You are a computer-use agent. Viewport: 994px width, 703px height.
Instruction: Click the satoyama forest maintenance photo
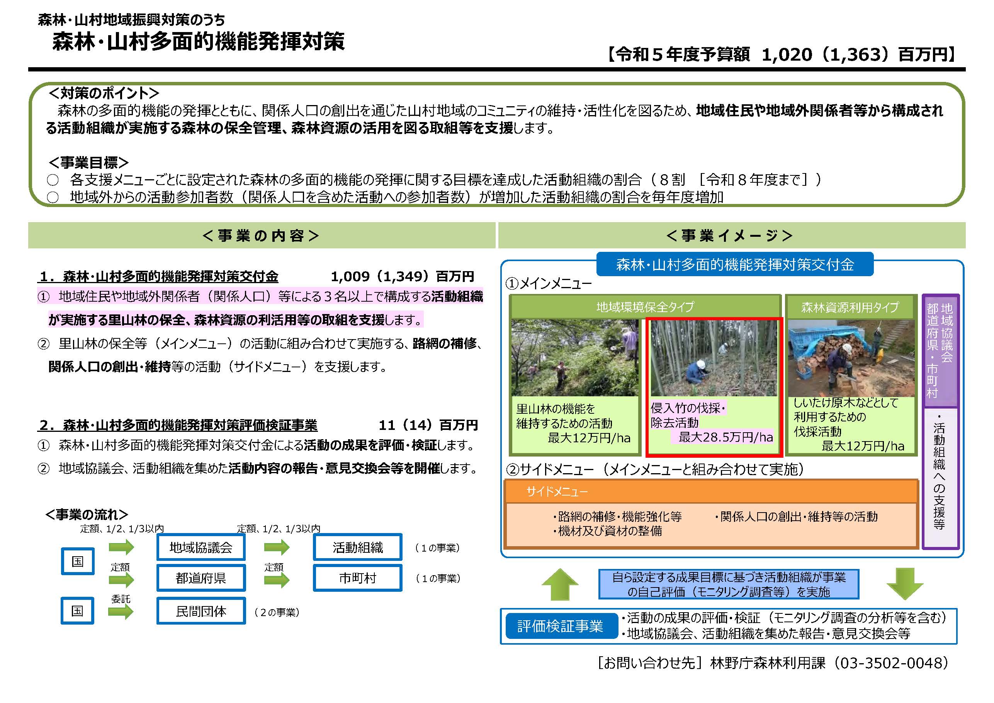pos(574,358)
